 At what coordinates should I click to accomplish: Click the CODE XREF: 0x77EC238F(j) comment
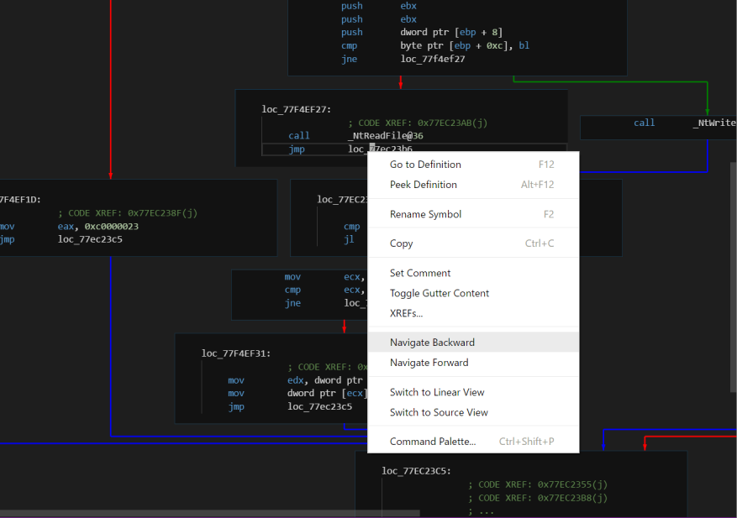(x=128, y=212)
